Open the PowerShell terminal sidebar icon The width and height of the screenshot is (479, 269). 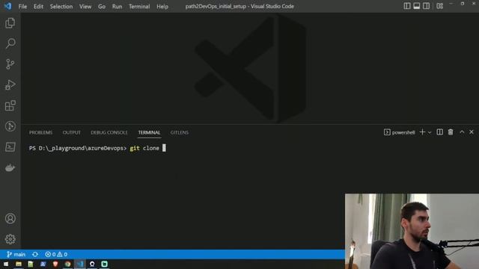click(x=10, y=147)
